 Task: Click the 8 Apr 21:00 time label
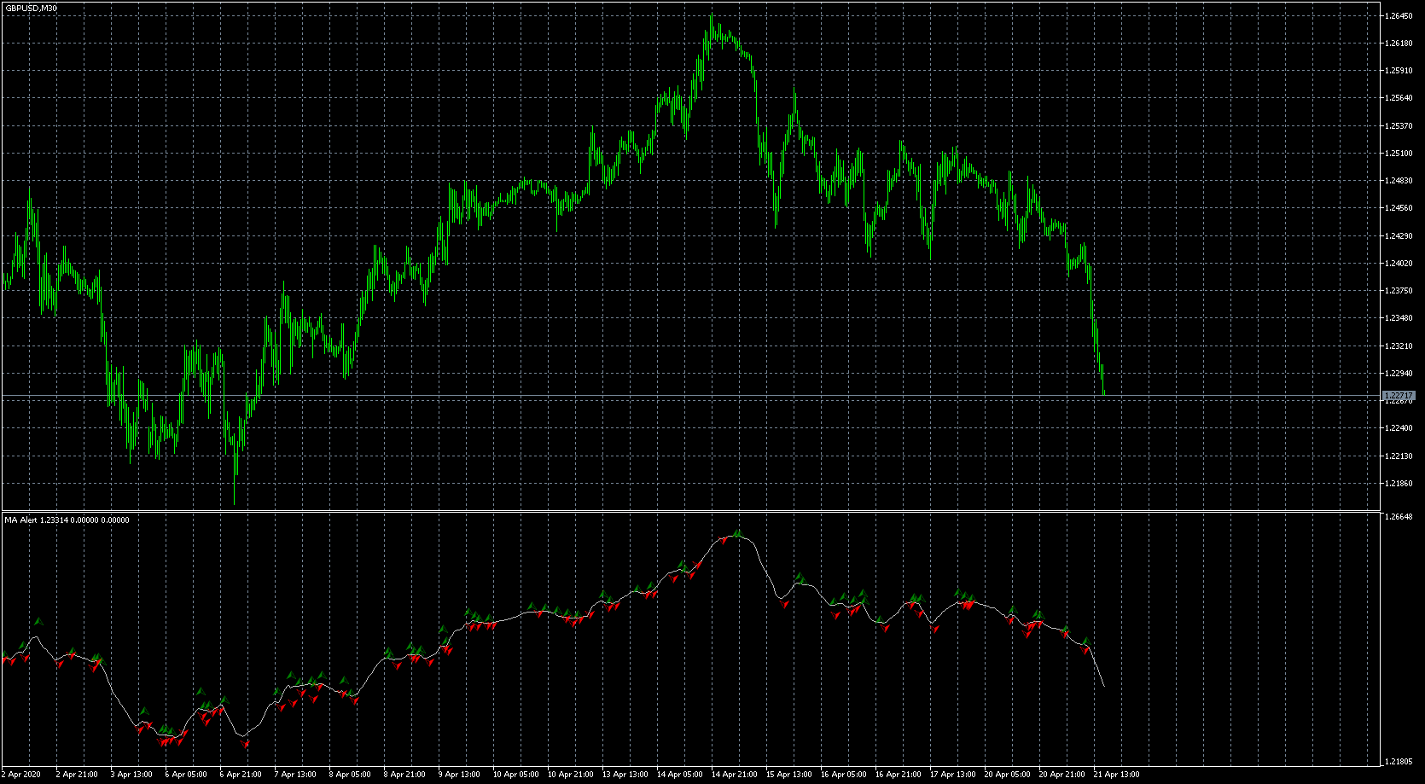tap(404, 775)
